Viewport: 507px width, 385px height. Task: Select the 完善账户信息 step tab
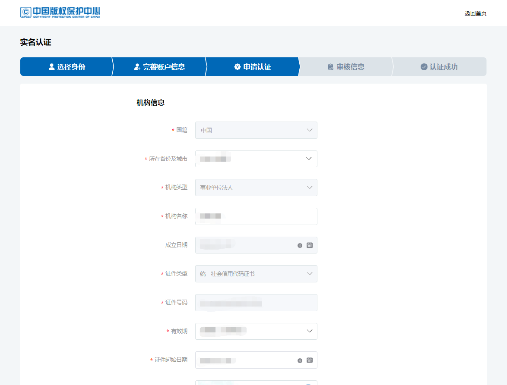tap(159, 67)
